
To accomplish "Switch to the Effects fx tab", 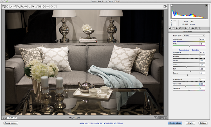I will coord(189,28).
